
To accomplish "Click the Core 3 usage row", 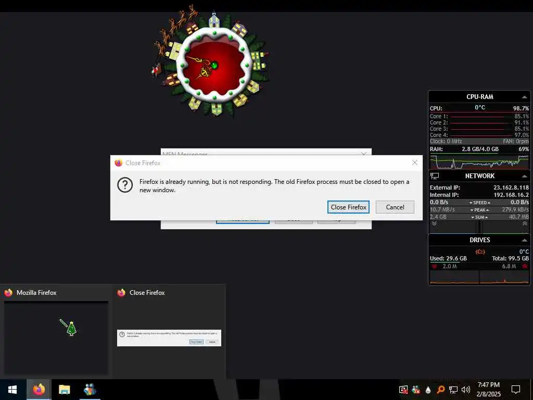I will point(479,129).
